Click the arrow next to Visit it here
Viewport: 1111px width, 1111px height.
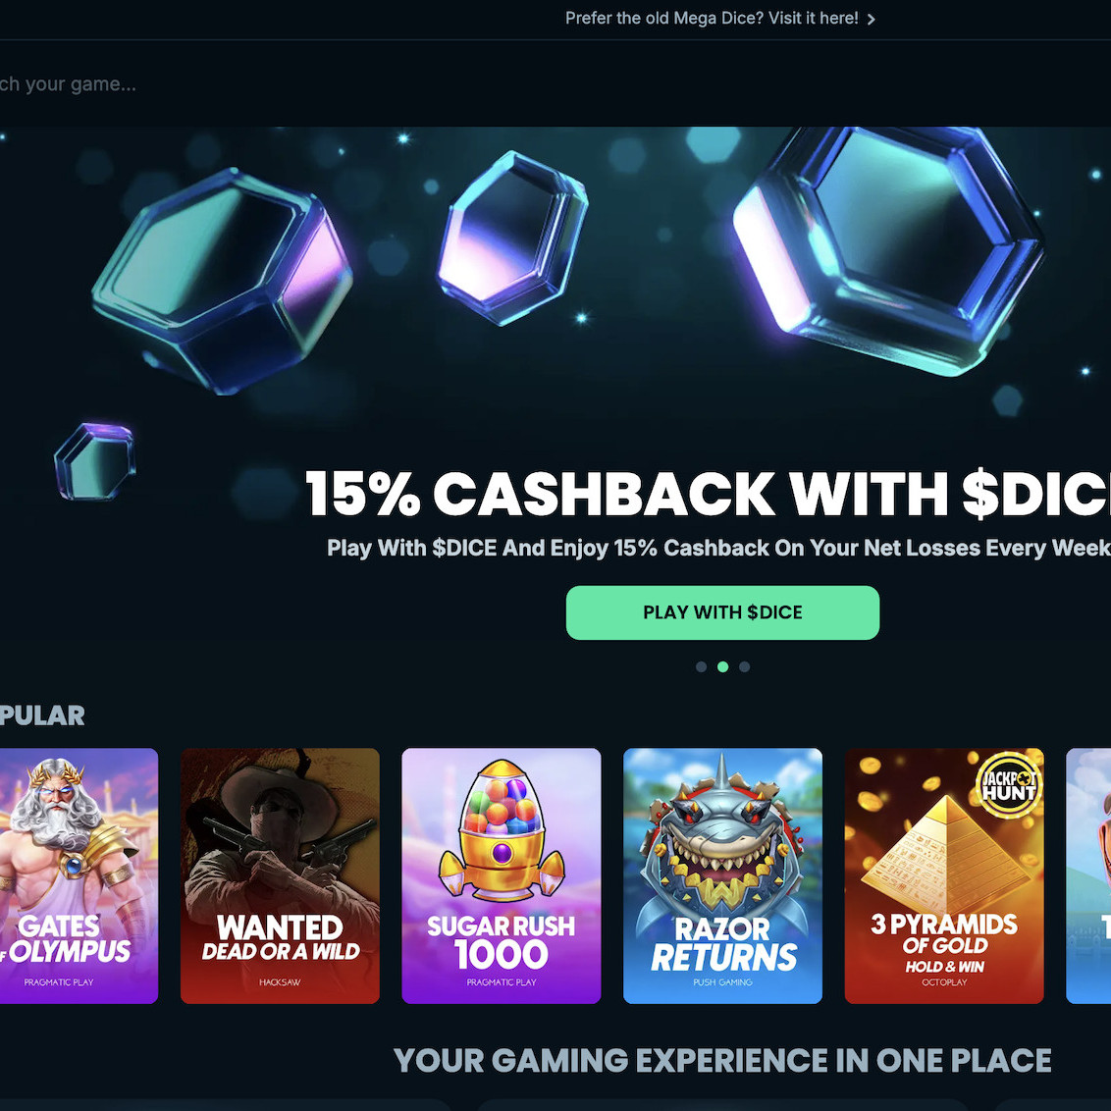872,19
